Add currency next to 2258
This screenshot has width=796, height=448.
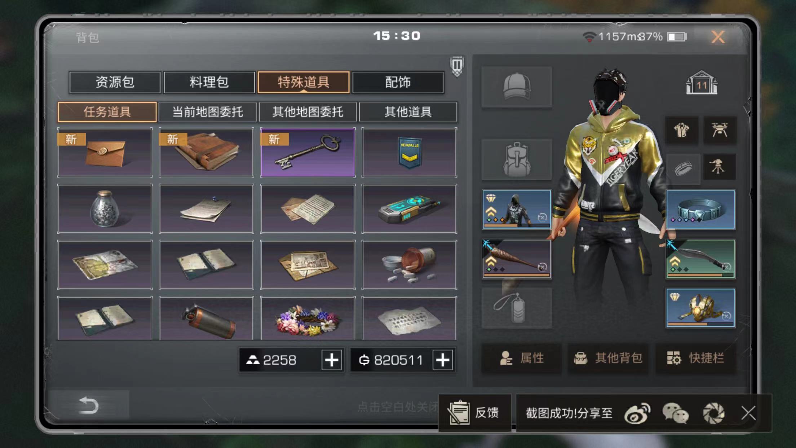(332, 360)
